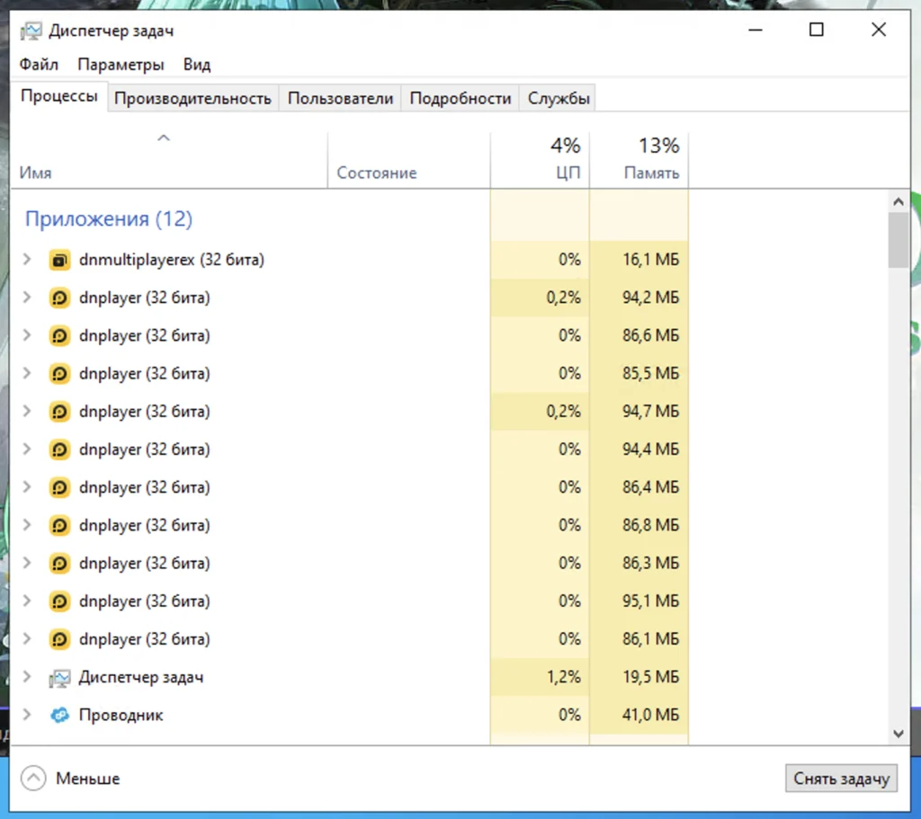Viewport: 921px width, 819px height.
Task: Expand the dnmultiplayerex (32 бита) process
Action: click(26, 259)
